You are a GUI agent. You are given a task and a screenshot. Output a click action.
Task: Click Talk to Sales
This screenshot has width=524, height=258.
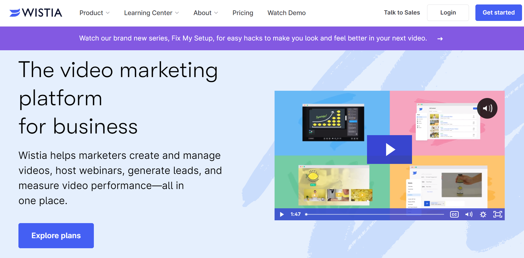pos(402,13)
